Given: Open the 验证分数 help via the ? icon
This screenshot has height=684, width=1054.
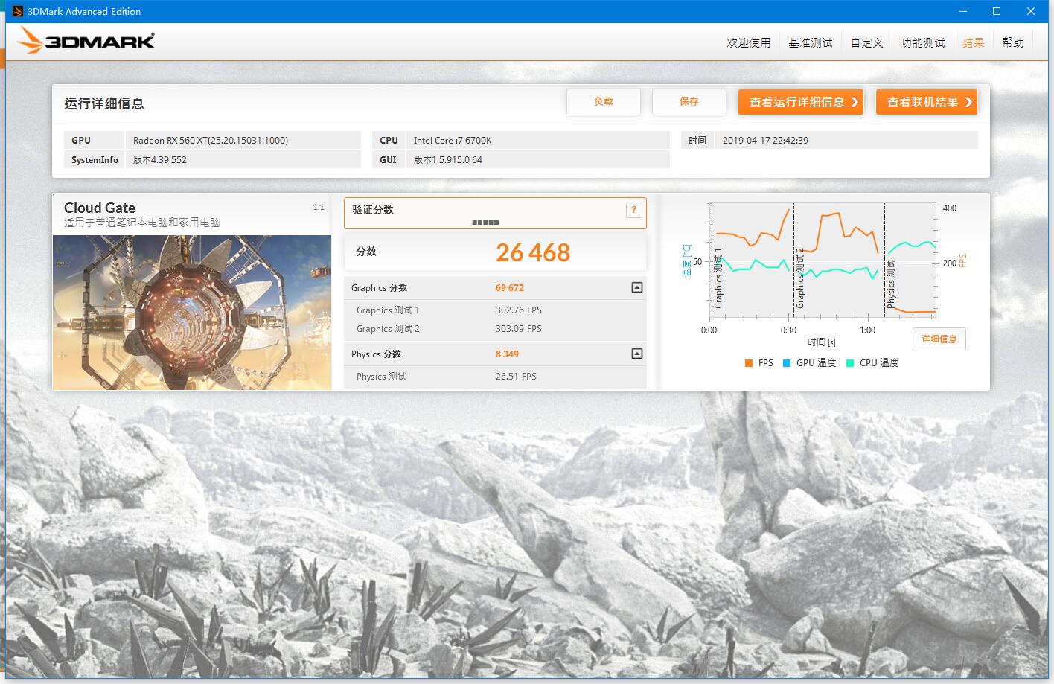Looking at the screenshot, I should click(x=633, y=210).
